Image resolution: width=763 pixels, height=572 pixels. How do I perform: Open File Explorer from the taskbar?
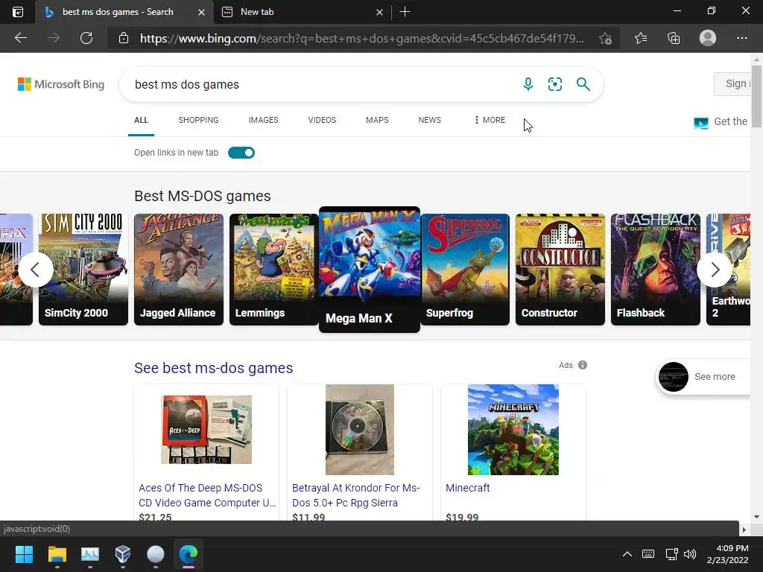(x=57, y=554)
